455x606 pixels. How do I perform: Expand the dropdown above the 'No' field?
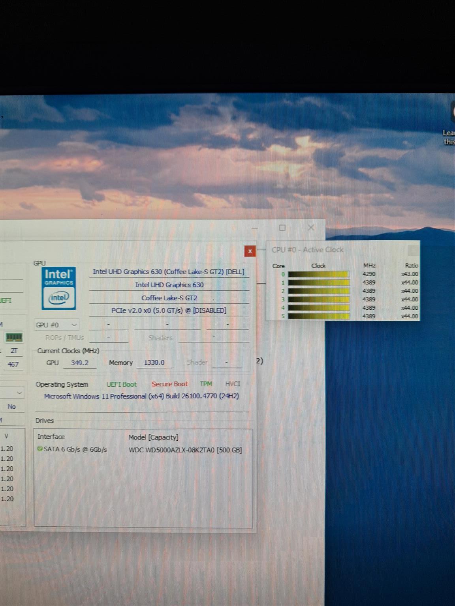tap(19, 393)
